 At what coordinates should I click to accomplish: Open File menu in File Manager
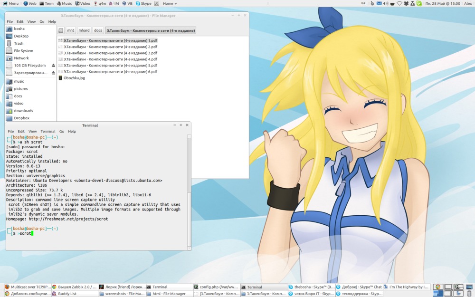9,21
